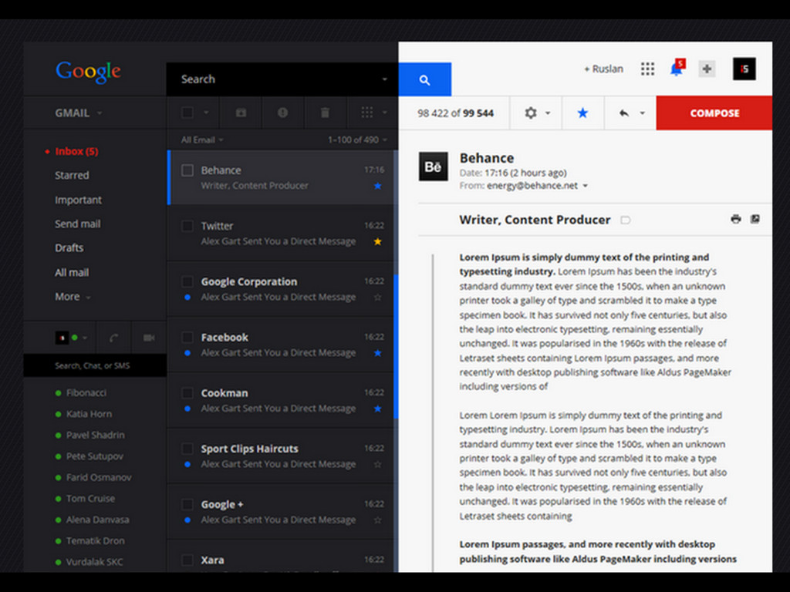Click the video camera icon in chat panel
This screenshot has width=790, height=592.
149,338
